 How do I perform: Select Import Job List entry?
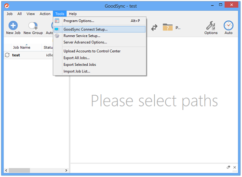[x=100, y=72]
